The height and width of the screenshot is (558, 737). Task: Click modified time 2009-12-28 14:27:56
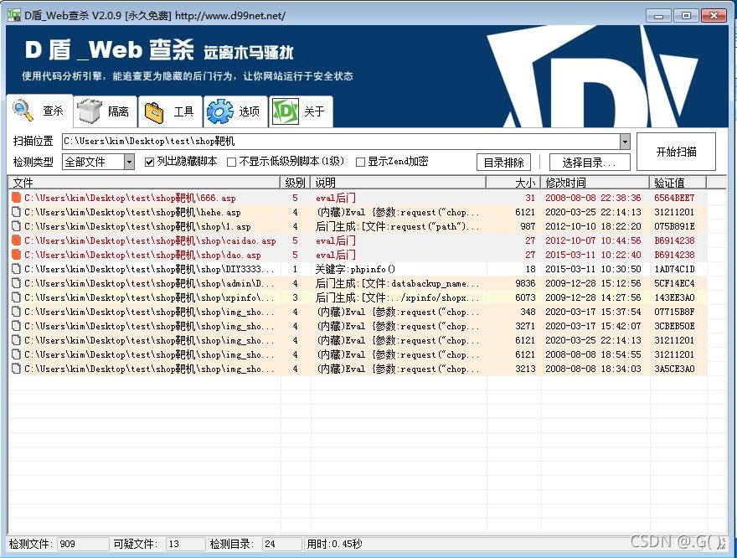click(593, 297)
